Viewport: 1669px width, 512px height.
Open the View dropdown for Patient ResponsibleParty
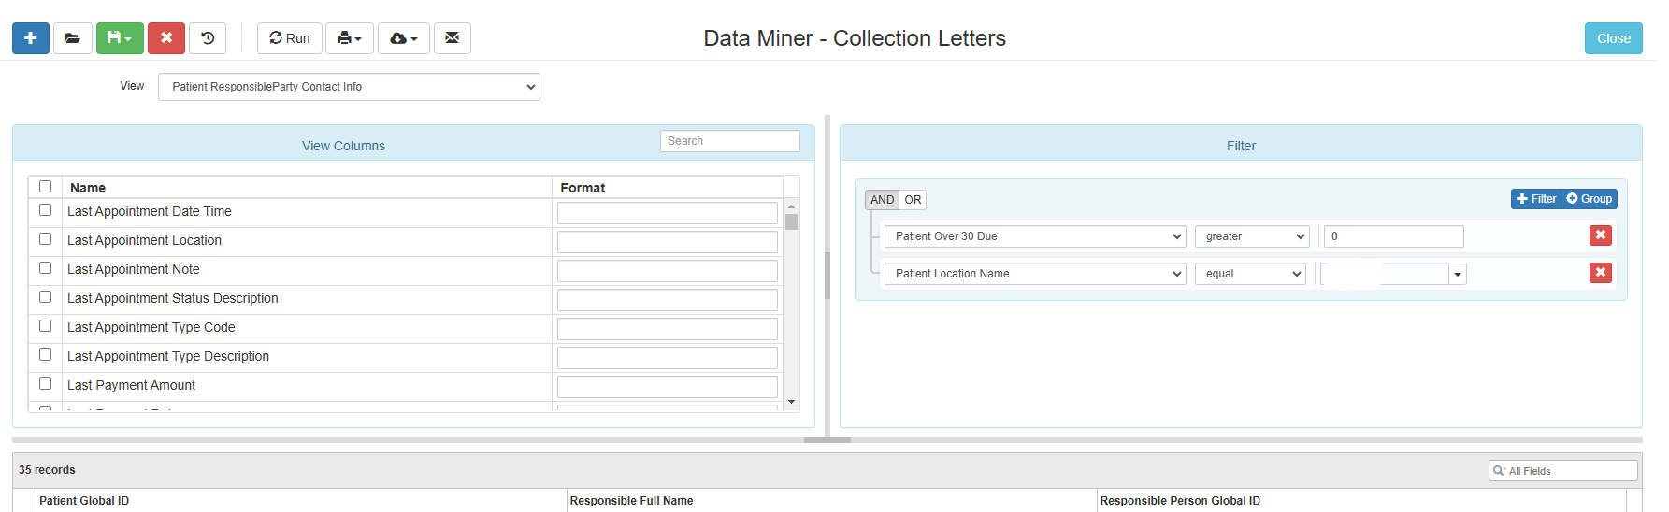click(x=349, y=87)
